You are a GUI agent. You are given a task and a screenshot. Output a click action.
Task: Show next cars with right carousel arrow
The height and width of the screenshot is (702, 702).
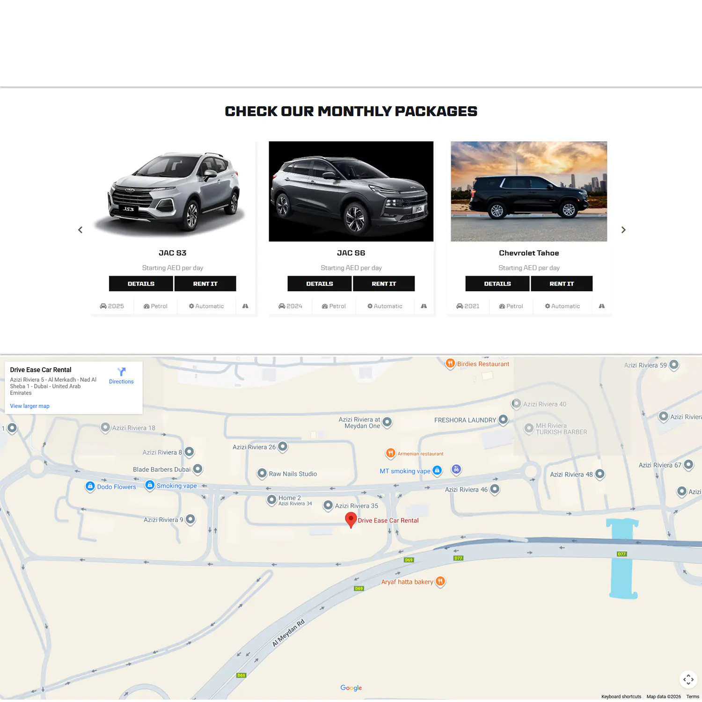[623, 230]
